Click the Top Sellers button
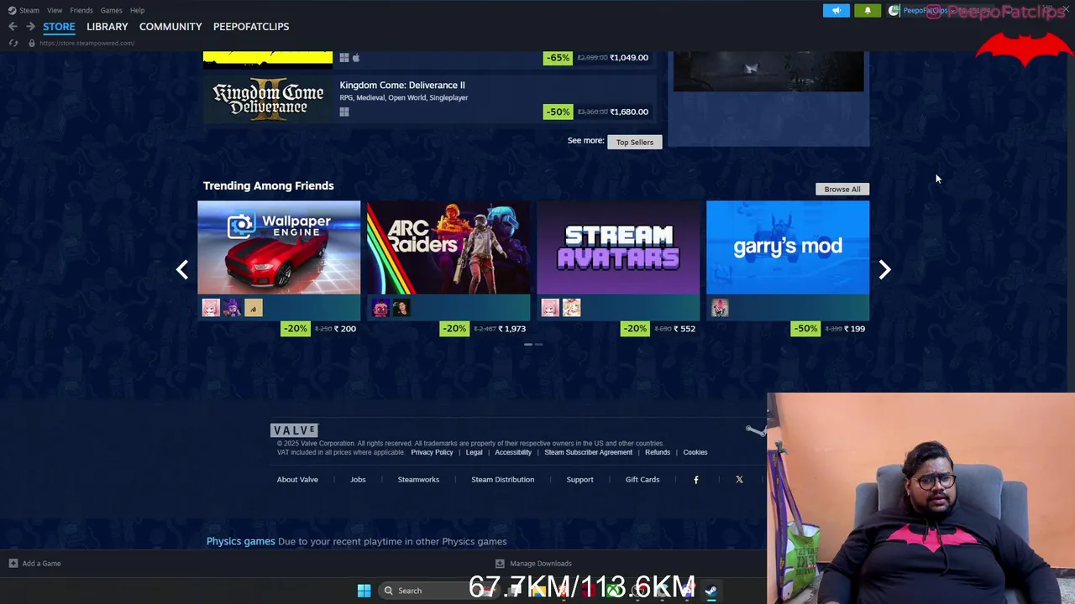Screen dimensions: 1075x604 pos(635,142)
